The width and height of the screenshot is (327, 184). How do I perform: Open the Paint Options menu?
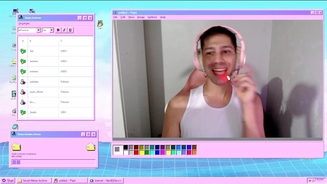pyautogui.click(x=152, y=17)
